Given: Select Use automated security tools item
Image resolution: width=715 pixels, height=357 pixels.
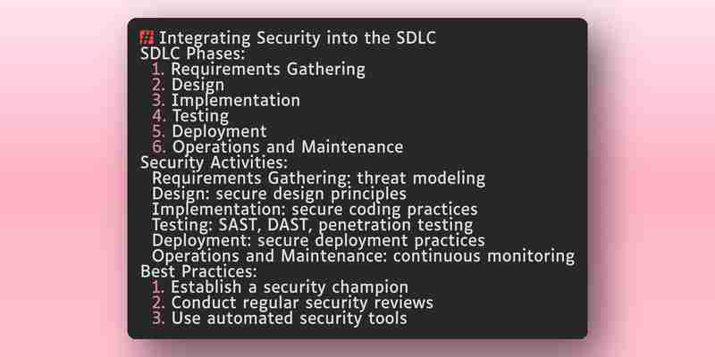Looking at the screenshot, I should point(280,319).
